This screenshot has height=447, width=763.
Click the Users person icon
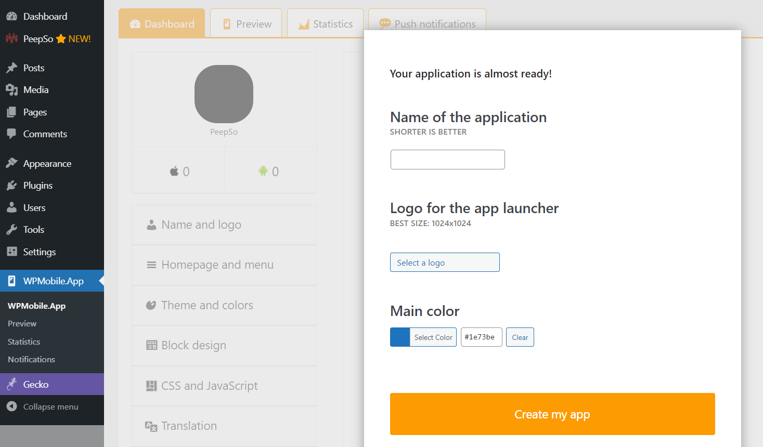11,208
